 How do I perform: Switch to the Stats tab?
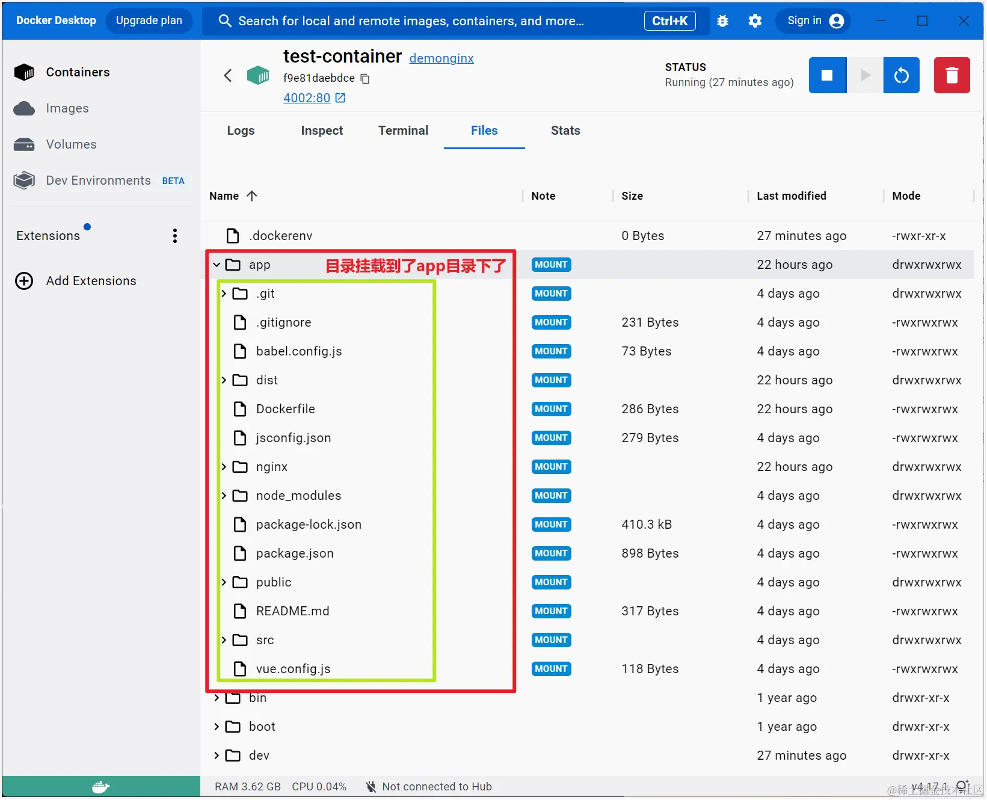click(x=565, y=131)
